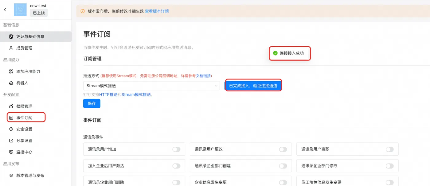Click the 保存 button

92,103
